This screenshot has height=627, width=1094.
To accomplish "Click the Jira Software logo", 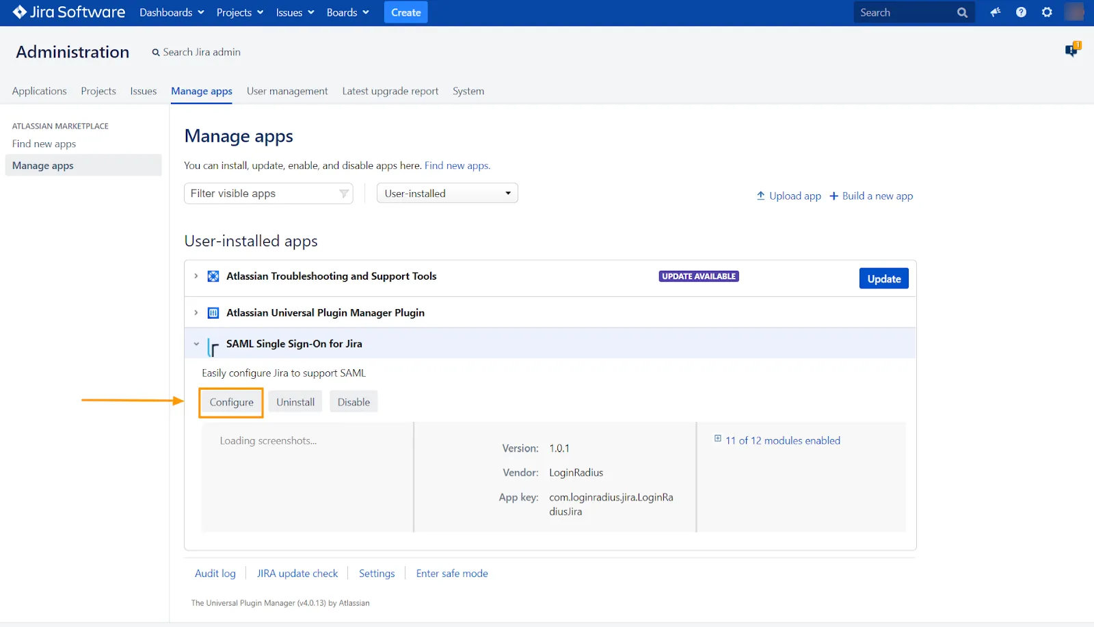I will (69, 12).
